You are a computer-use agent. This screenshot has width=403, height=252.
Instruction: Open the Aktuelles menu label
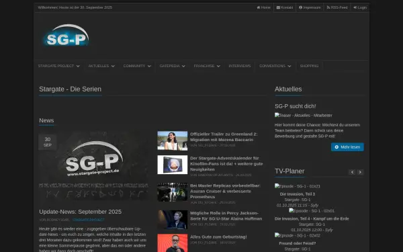[x=99, y=66]
